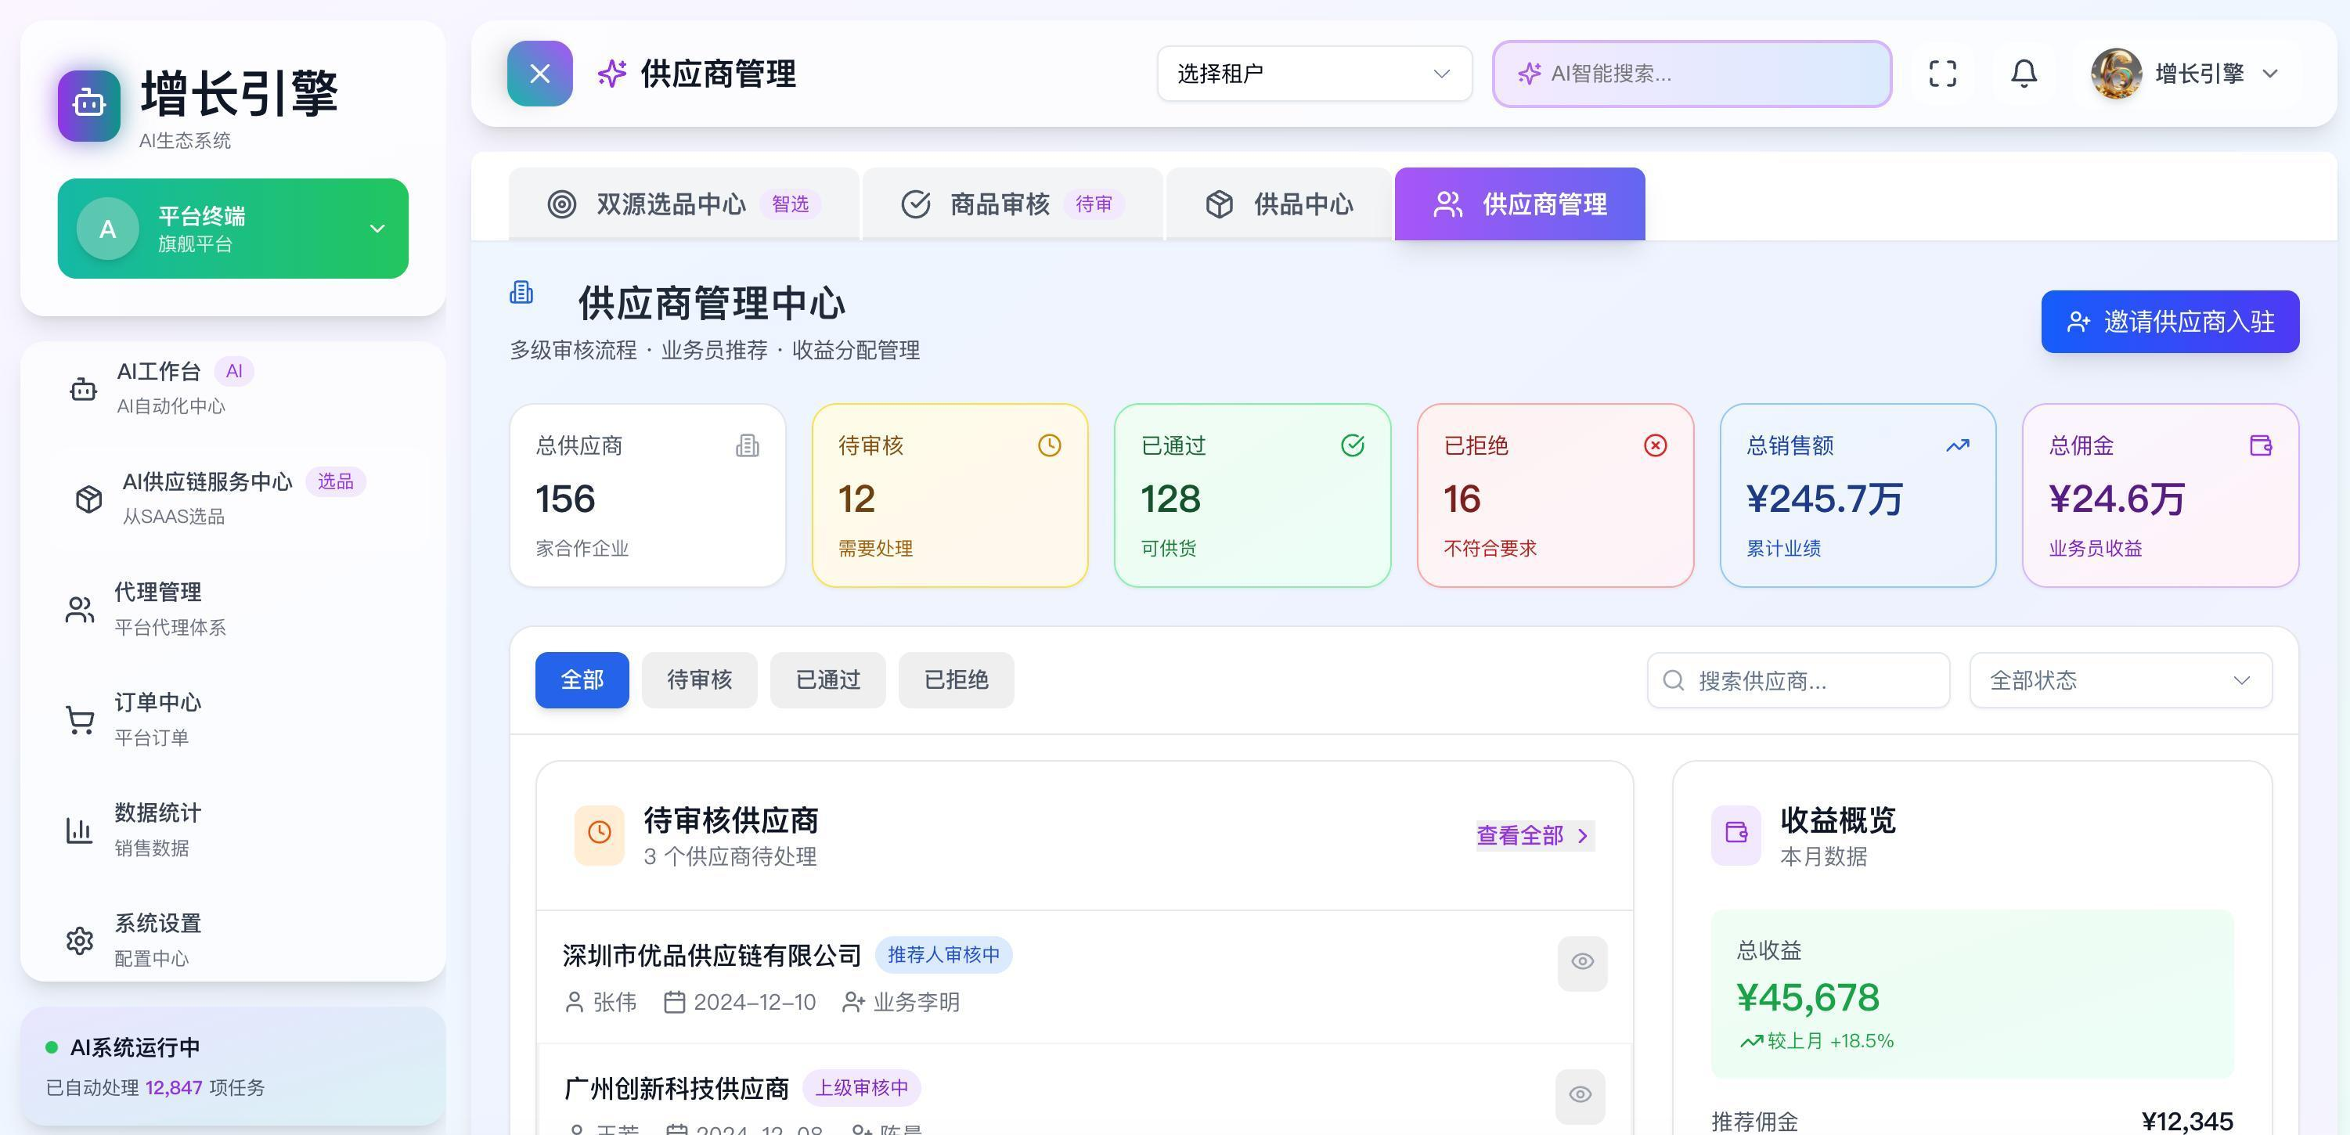Expand the 选择租户 dropdown

coord(1314,74)
